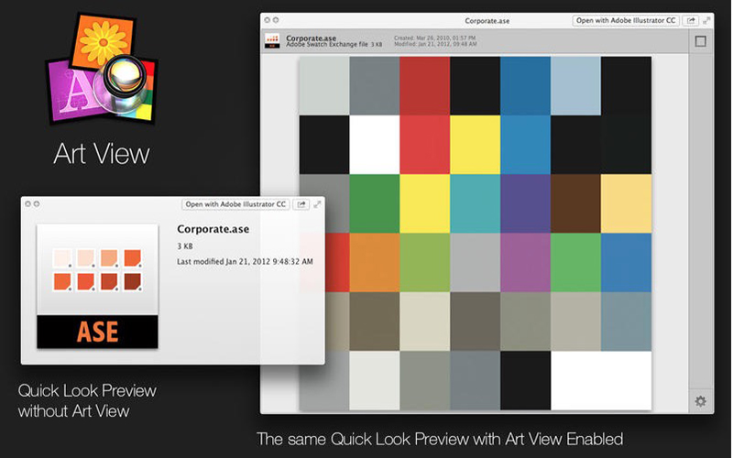Enter full screen in the small preview window
733x458 pixels.
tap(317, 204)
